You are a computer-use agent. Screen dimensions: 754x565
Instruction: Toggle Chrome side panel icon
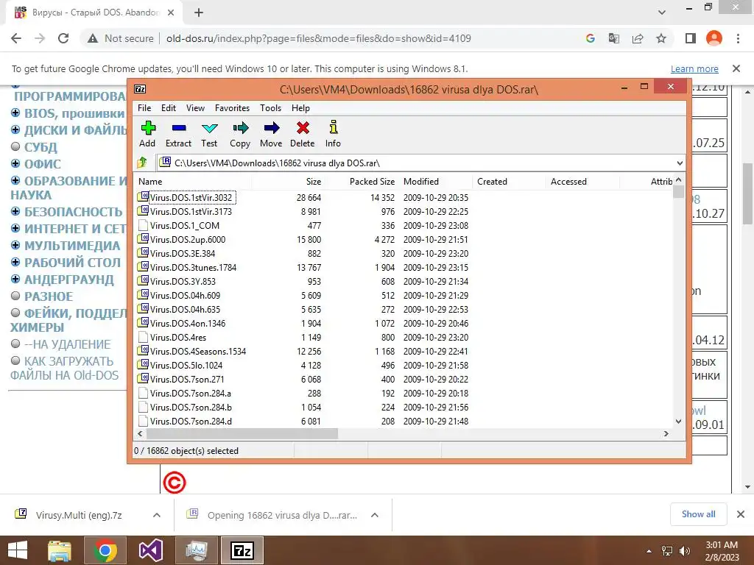point(691,38)
